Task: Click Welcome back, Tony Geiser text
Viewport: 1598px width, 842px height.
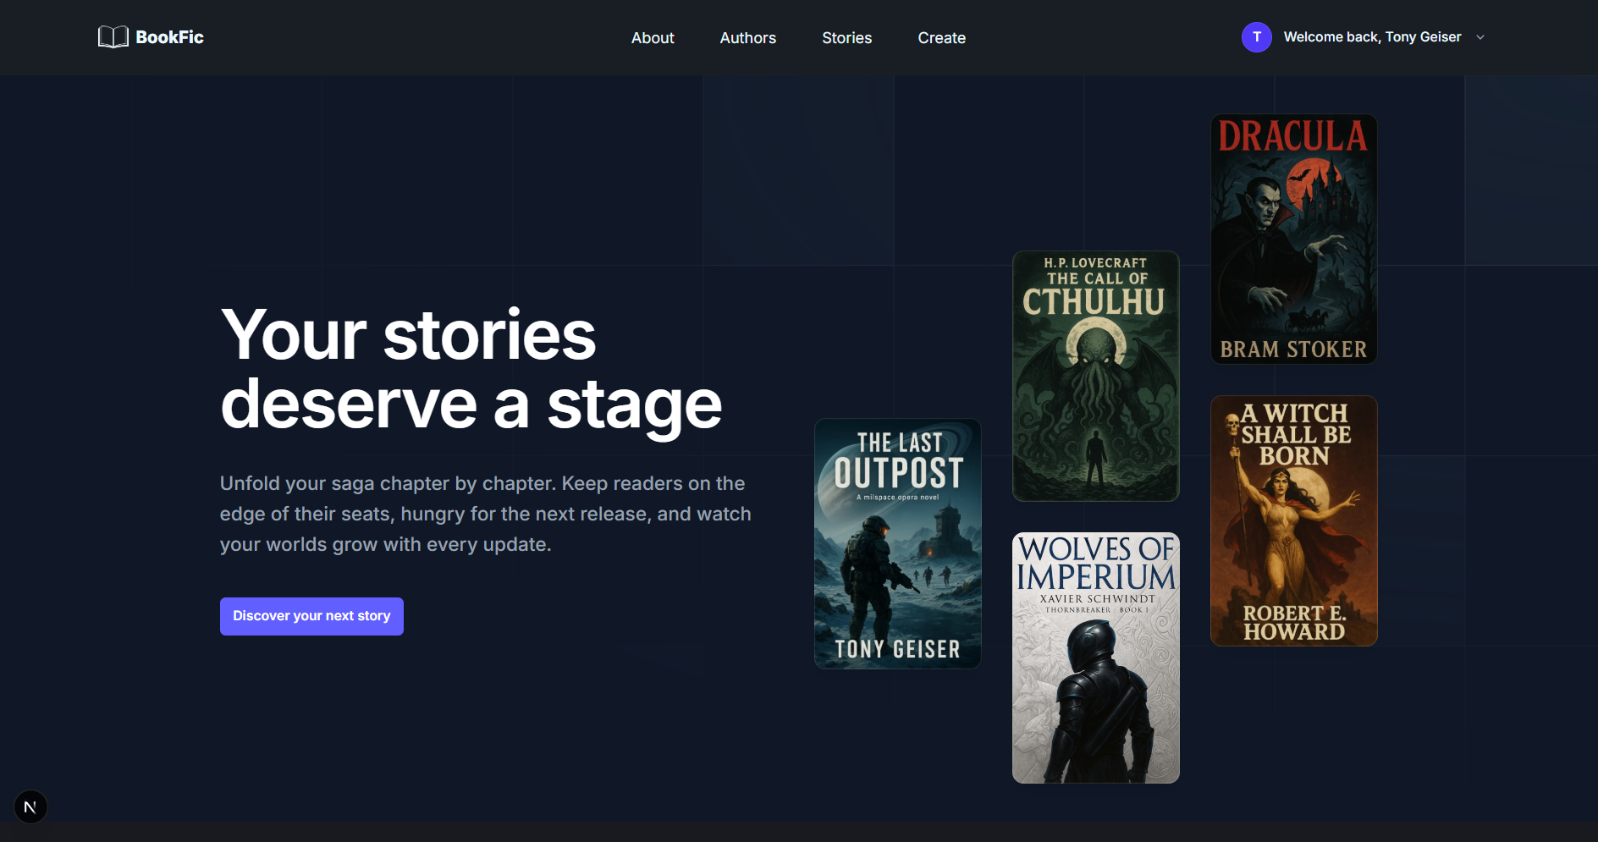Action: pyautogui.click(x=1372, y=36)
